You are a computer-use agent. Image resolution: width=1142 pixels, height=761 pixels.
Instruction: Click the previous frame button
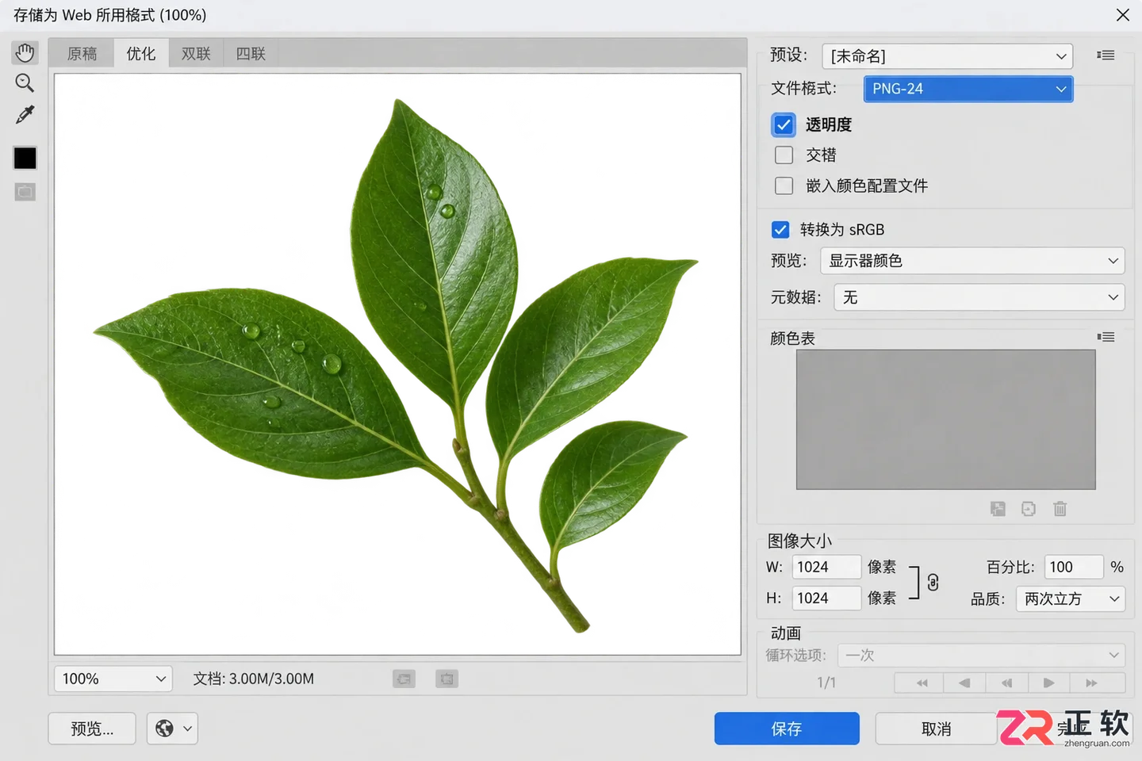click(x=964, y=683)
